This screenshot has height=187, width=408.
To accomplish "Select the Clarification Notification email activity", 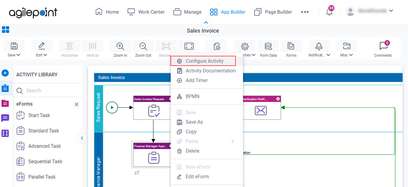I will click(x=262, y=108).
